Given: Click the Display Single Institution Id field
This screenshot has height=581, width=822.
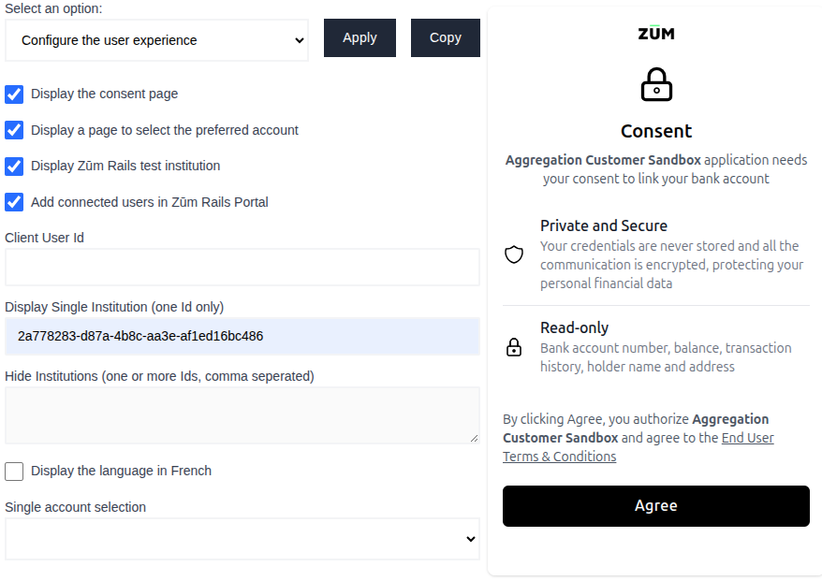Looking at the screenshot, I should [242, 336].
